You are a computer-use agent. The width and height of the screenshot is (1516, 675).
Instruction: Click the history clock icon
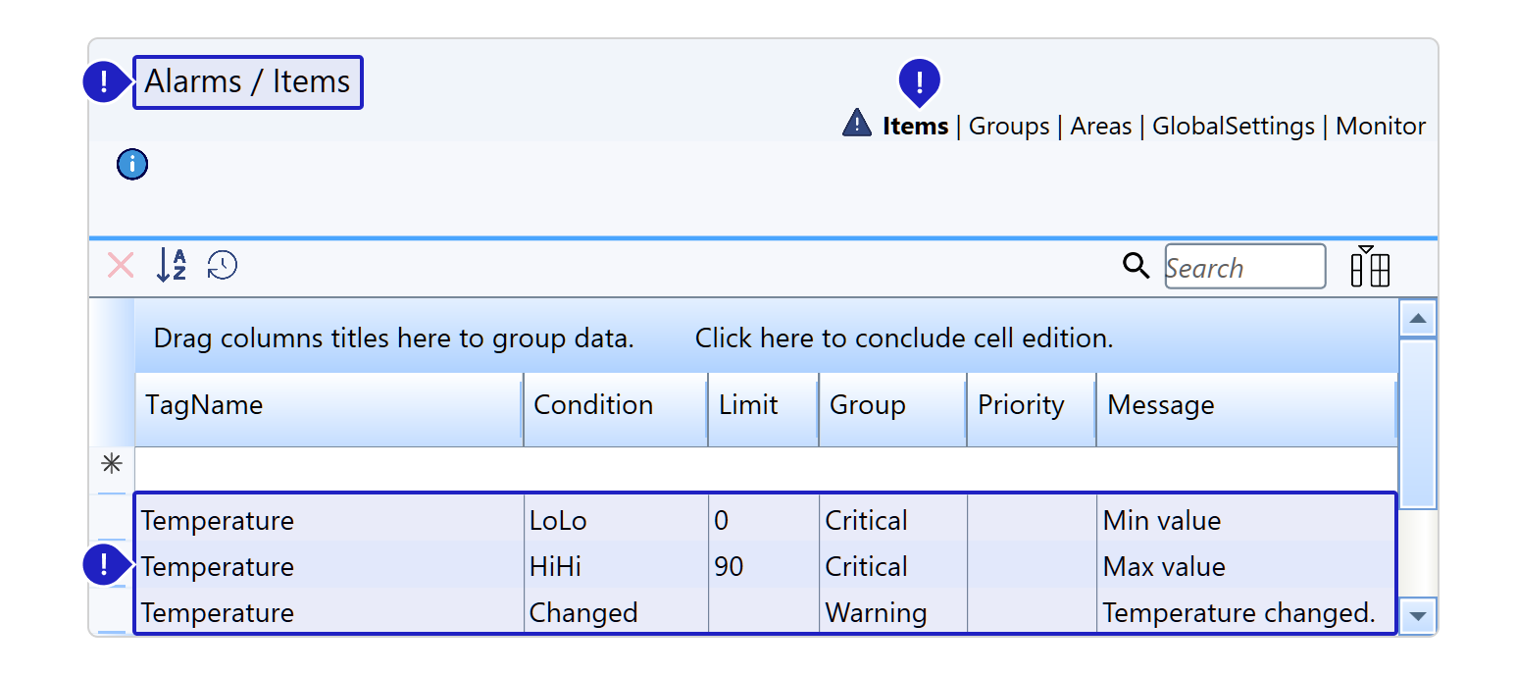point(223,265)
